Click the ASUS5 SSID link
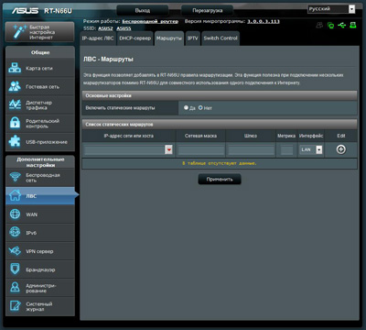This screenshot has width=366, height=330. 124,28
